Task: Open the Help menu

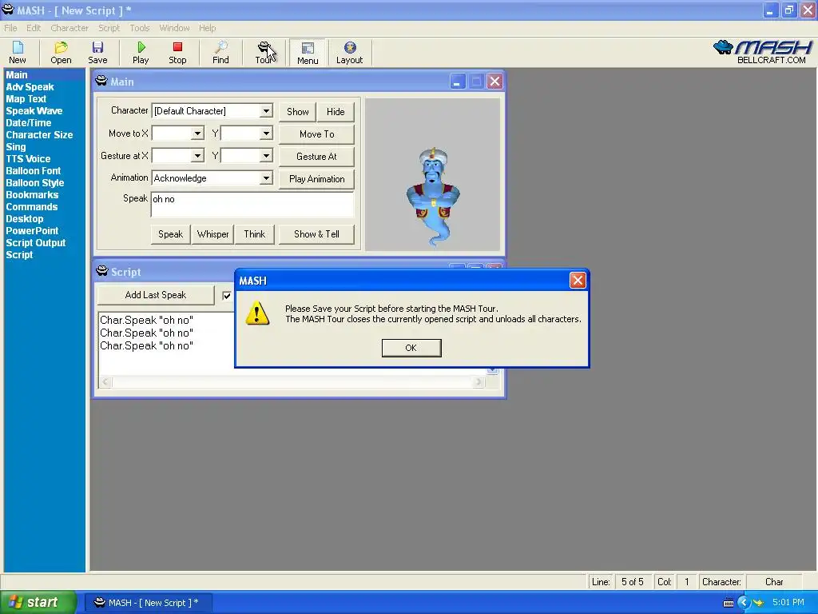Action: click(207, 28)
